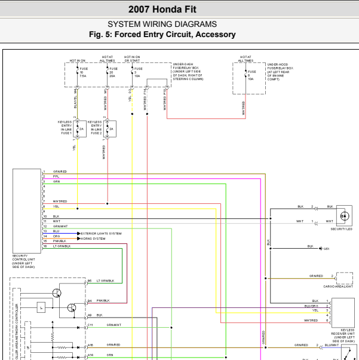359x360 pixels.
Task: Click 'Fig. 5: Forced Entry Circuit, Accessory' caption
Action: tap(162, 35)
